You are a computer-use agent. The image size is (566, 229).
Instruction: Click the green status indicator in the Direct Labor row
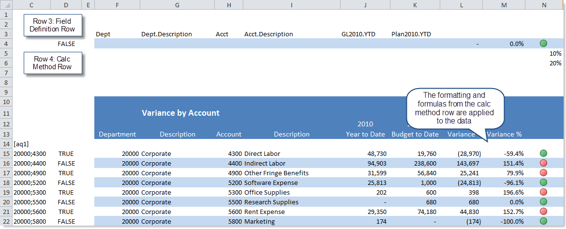pos(543,153)
